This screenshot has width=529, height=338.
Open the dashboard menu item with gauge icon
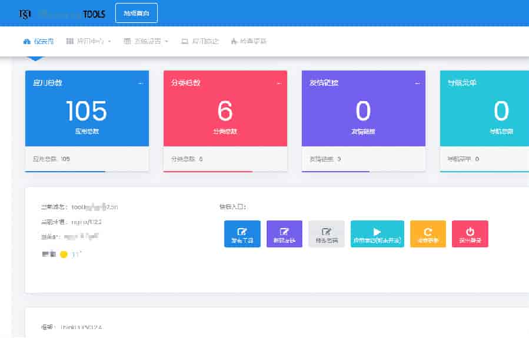[38, 42]
